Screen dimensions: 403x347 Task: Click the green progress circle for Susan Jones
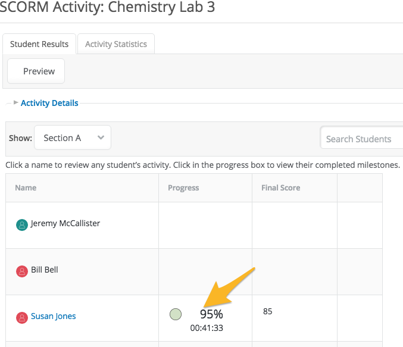pos(176,314)
